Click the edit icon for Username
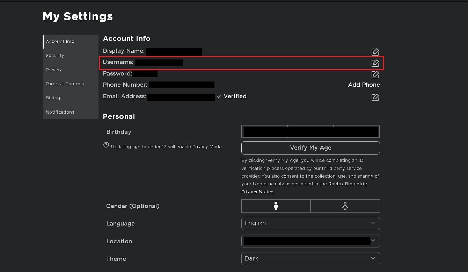Viewport: 468px width, 272px height. click(375, 63)
